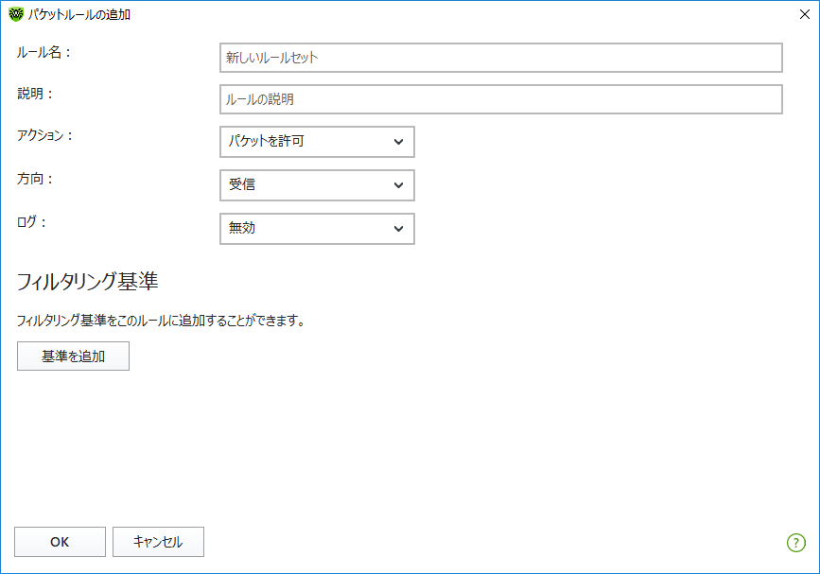Open the アクション dropdown showing パケットを許可
The height and width of the screenshot is (574, 820).
point(317,142)
